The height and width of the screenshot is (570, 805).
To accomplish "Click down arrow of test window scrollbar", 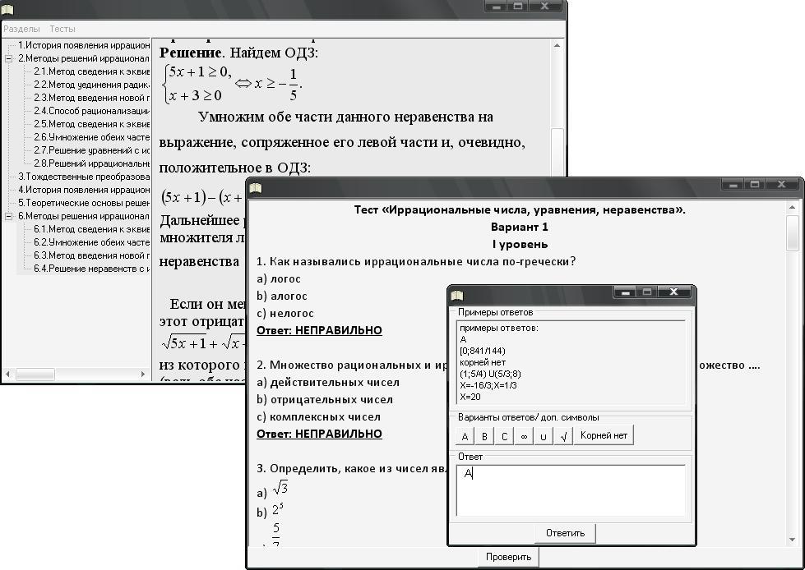I will click(792, 540).
